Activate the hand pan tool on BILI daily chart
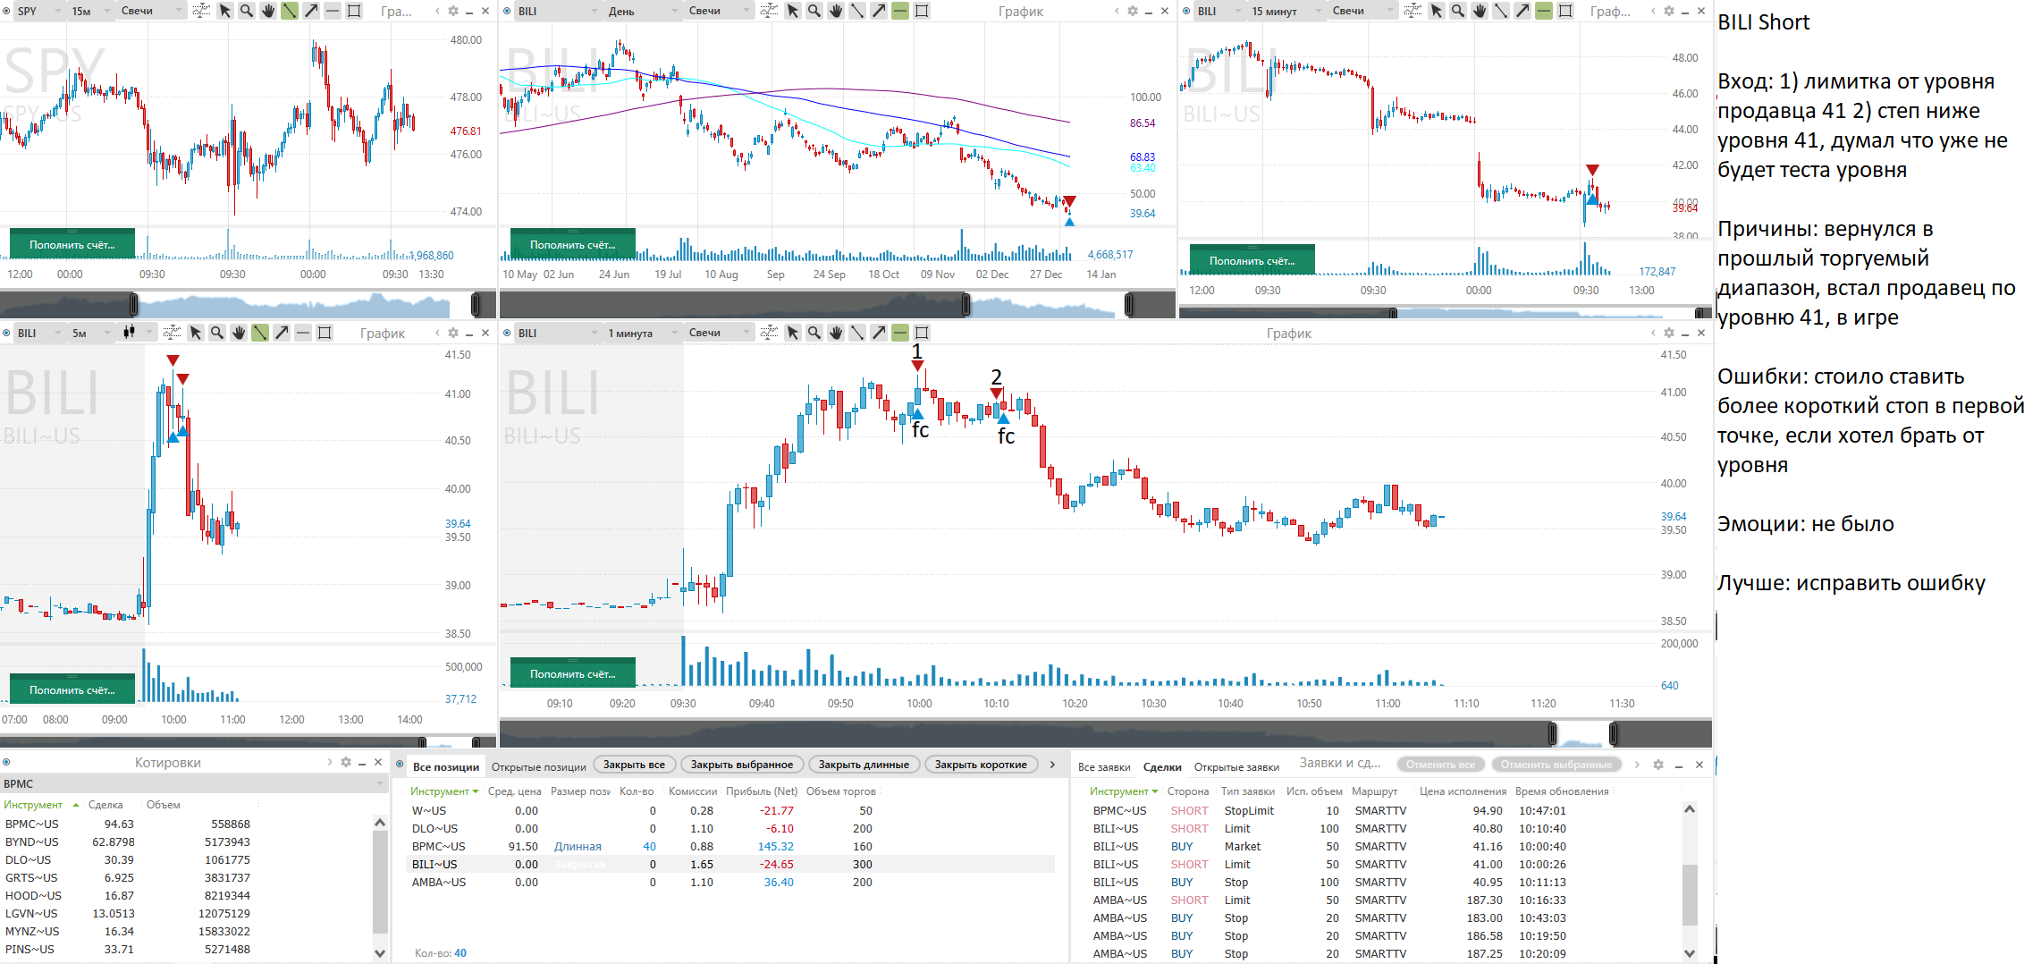The width and height of the screenshot is (2024, 964). [836, 11]
